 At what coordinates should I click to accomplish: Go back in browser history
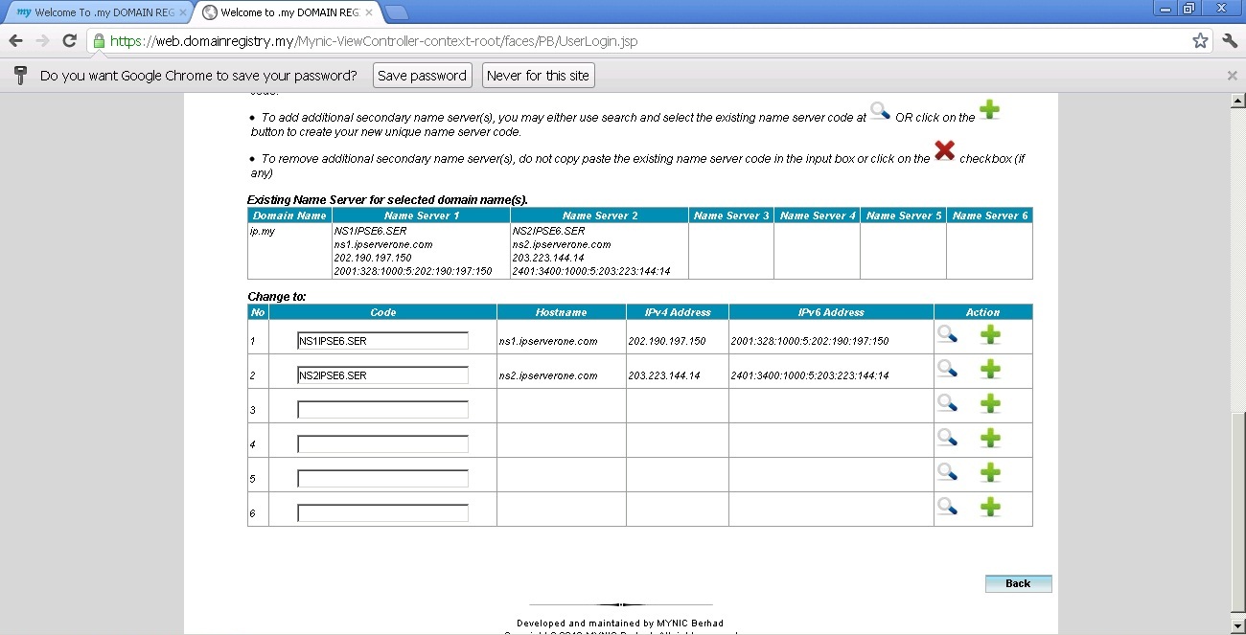(15, 40)
